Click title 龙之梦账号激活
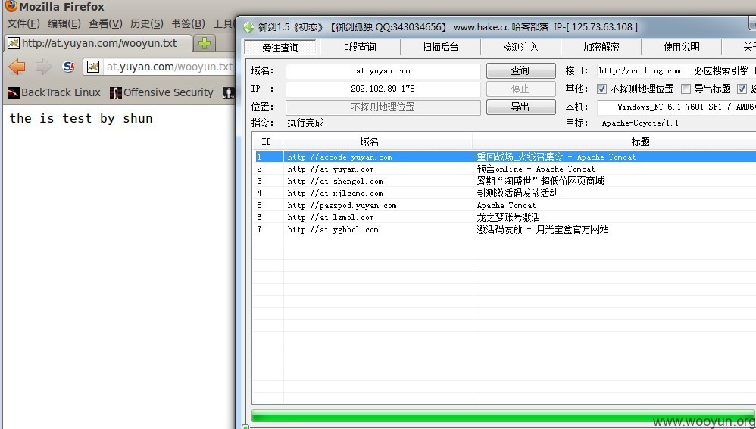Viewport: 756px width, 429px height. tap(510, 218)
